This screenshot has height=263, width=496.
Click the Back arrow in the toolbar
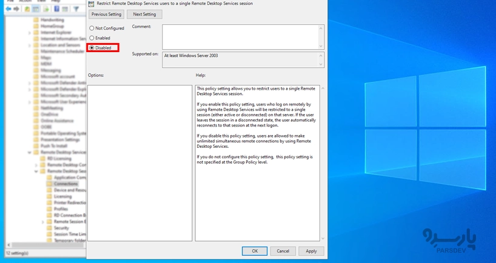point(8,9)
